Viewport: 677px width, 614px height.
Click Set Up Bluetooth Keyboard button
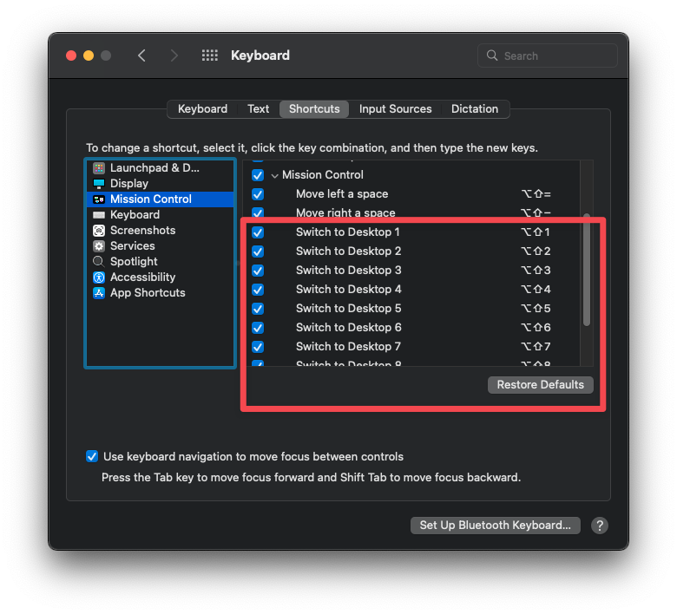[496, 526]
